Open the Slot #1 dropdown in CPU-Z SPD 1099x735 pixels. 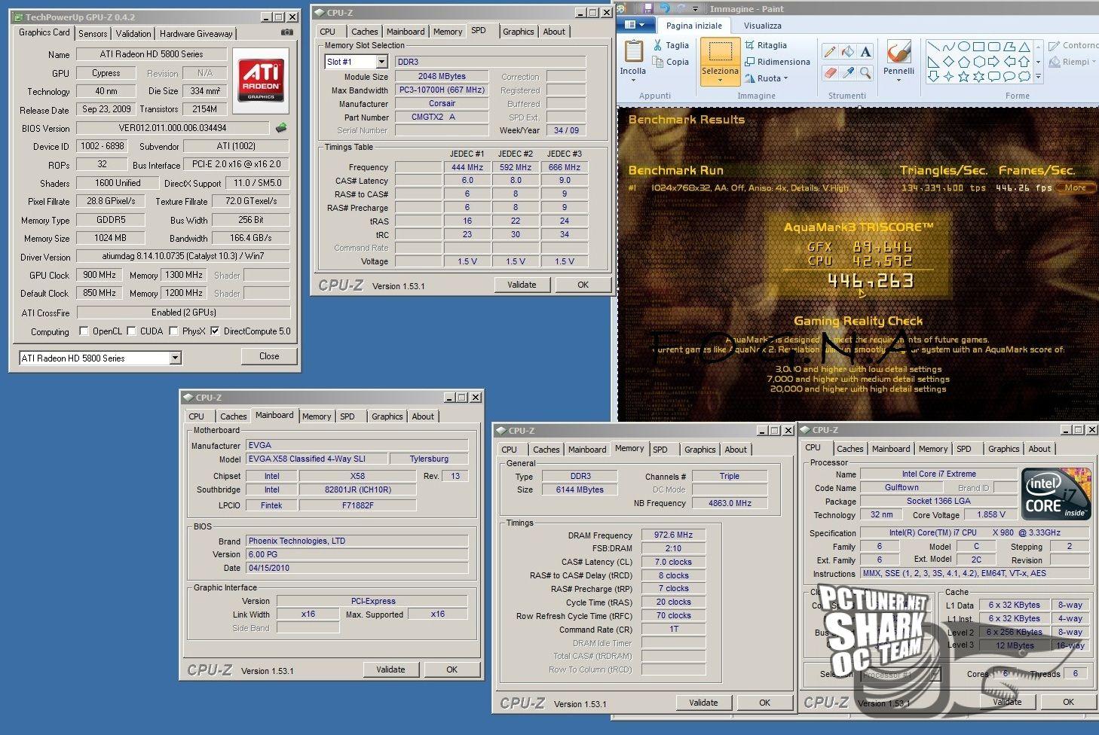381,62
